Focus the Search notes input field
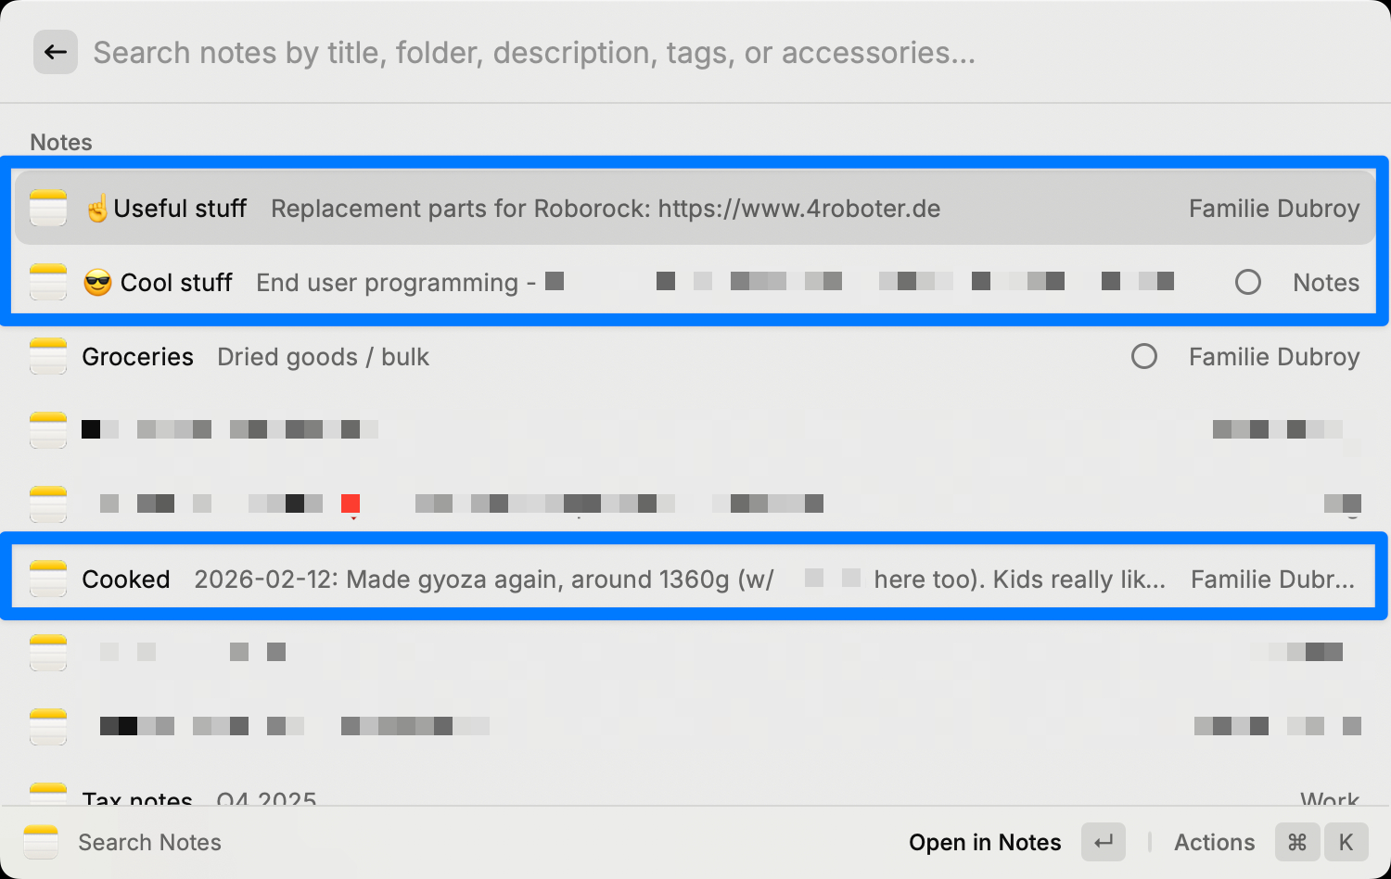This screenshot has width=1391, height=879. click(x=534, y=53)
